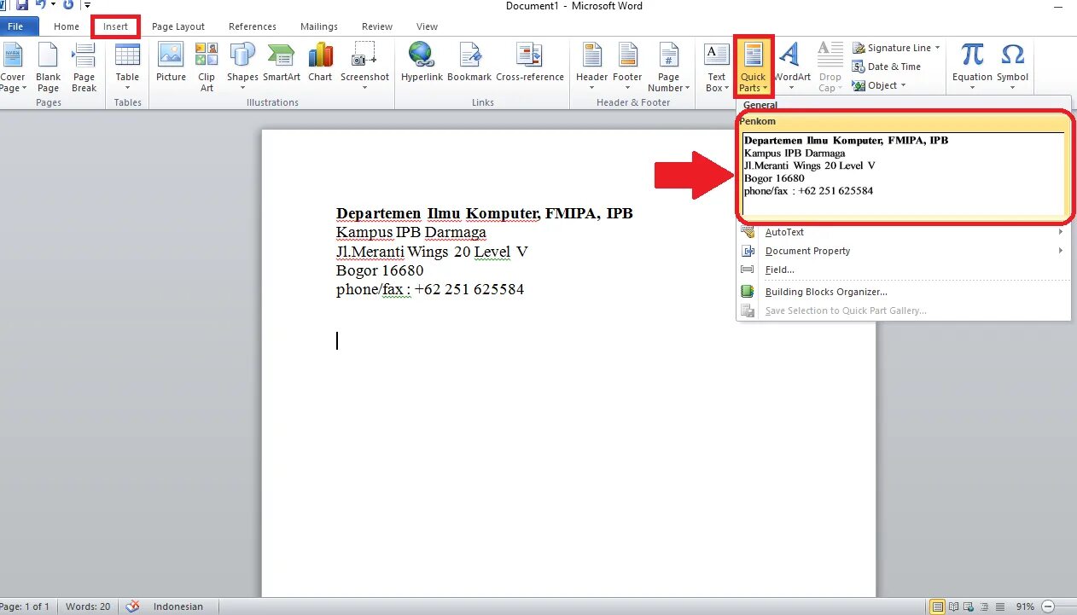Save the document from Quick Access Toolbar
Viewport: 1077px width, 615px height.
click(x=22, y=5)
